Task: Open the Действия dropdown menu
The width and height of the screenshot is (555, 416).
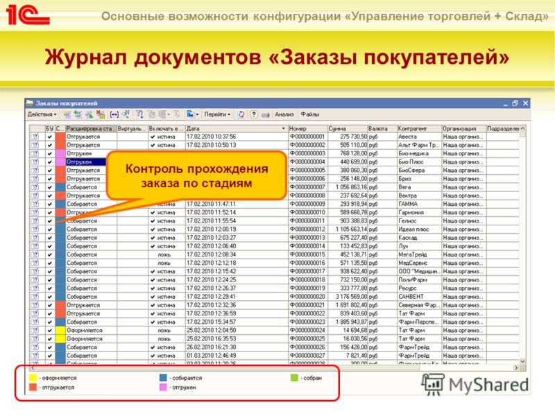Action: pos(42,114)
